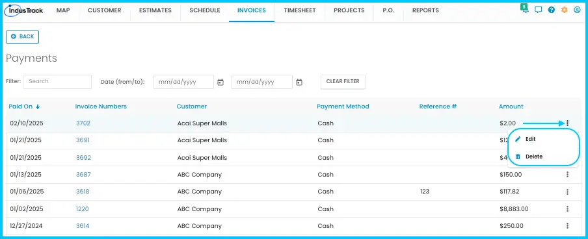Click Acai Super Malls in the 3702 row
Screen dimensions: 588x239
point(202,123)
